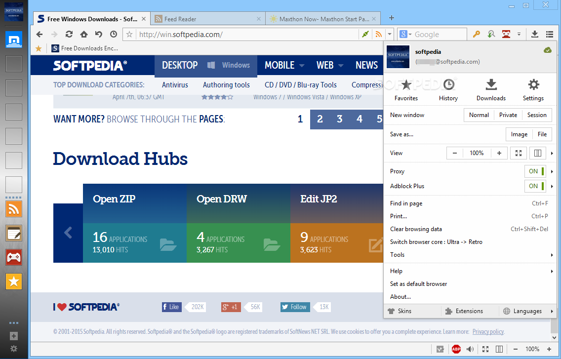Open a Private new window
561x359 pixels.
(508, 115)
